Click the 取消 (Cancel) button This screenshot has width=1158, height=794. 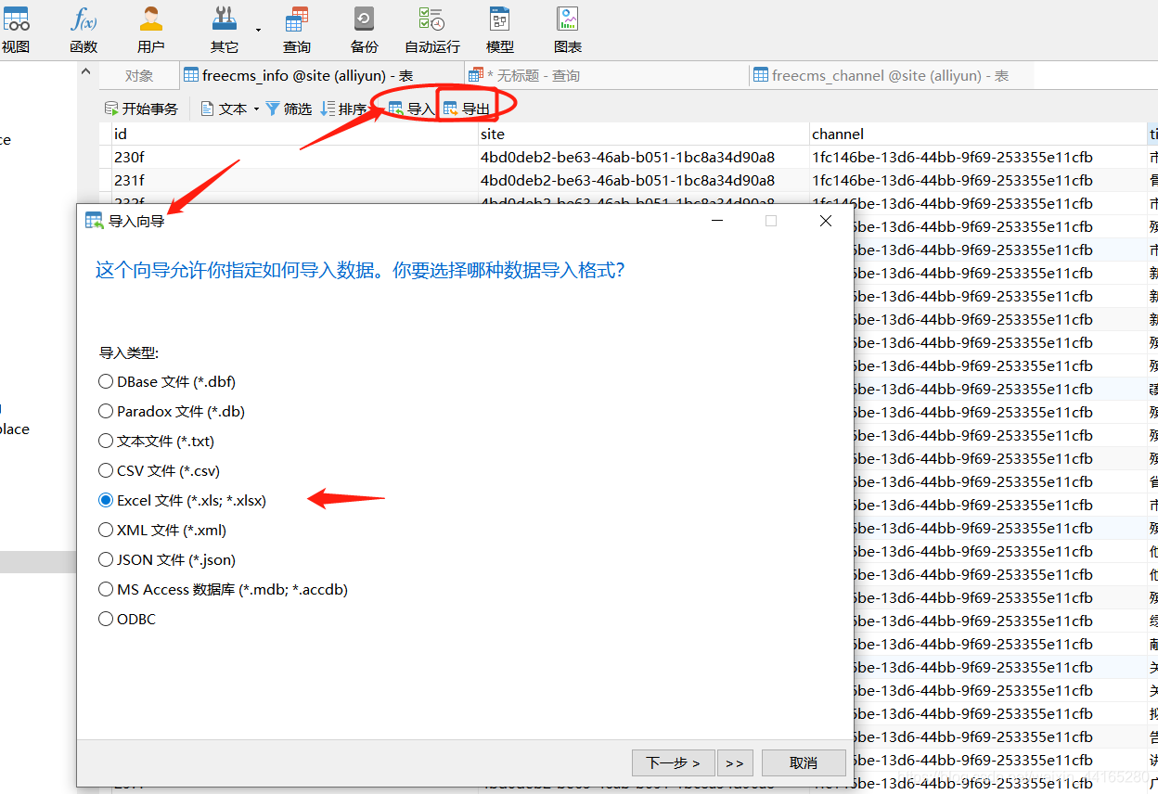point(804,762)
